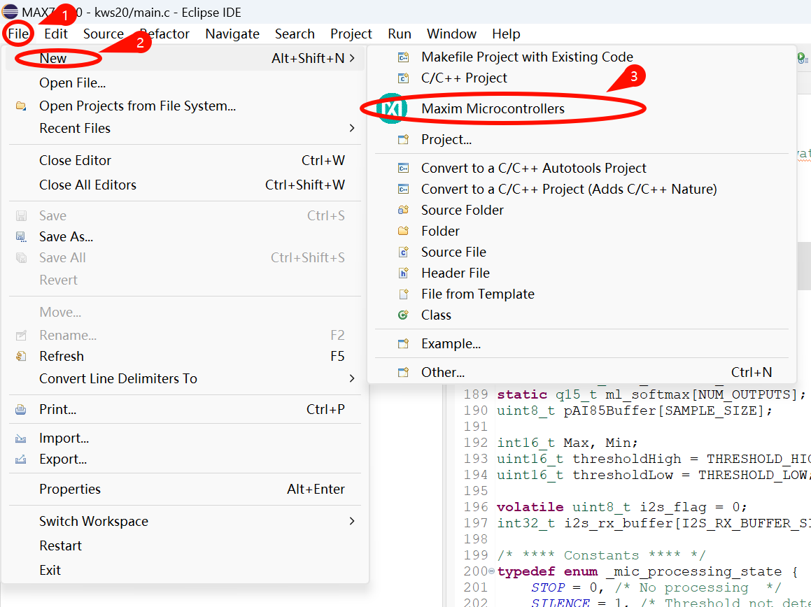
Task: Click the Rename... icon in File menu
Action: pos(21,336)
